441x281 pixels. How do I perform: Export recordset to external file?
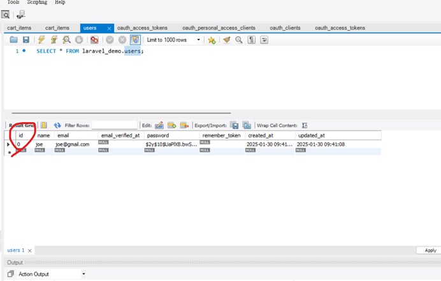pos(234,125)
